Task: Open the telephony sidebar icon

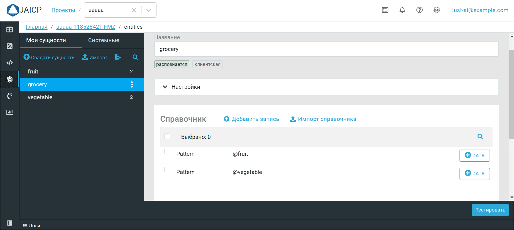Action: (10, 96)
